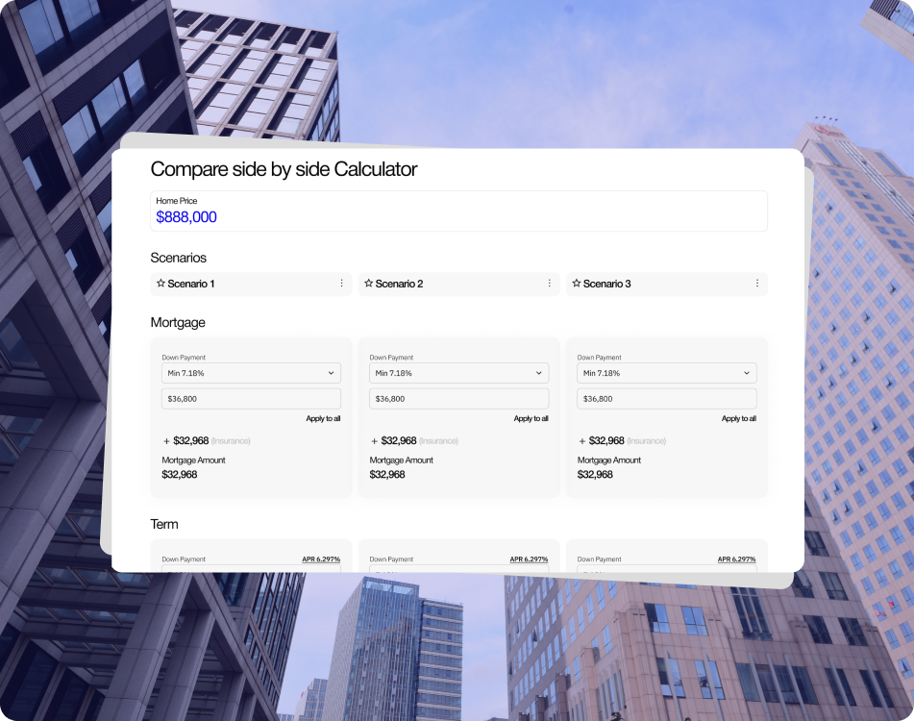914x721 pixels.
Task: Edit Scenario 2 $36,800 down payment field
Action: click(x=458, y=399)
